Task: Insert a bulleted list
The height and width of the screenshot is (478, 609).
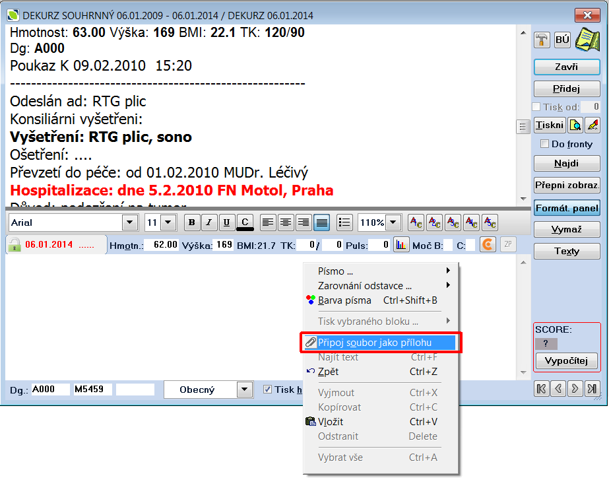Action: coord(344,222)
